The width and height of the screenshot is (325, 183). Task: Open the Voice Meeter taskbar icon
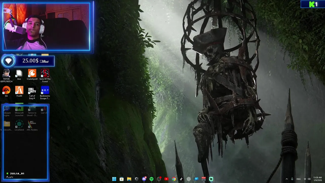click(x=204, y=179)
